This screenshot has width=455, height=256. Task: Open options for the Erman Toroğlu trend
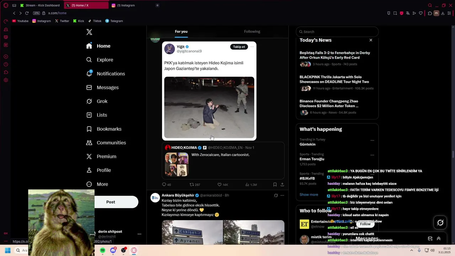(x=372, y=155)
